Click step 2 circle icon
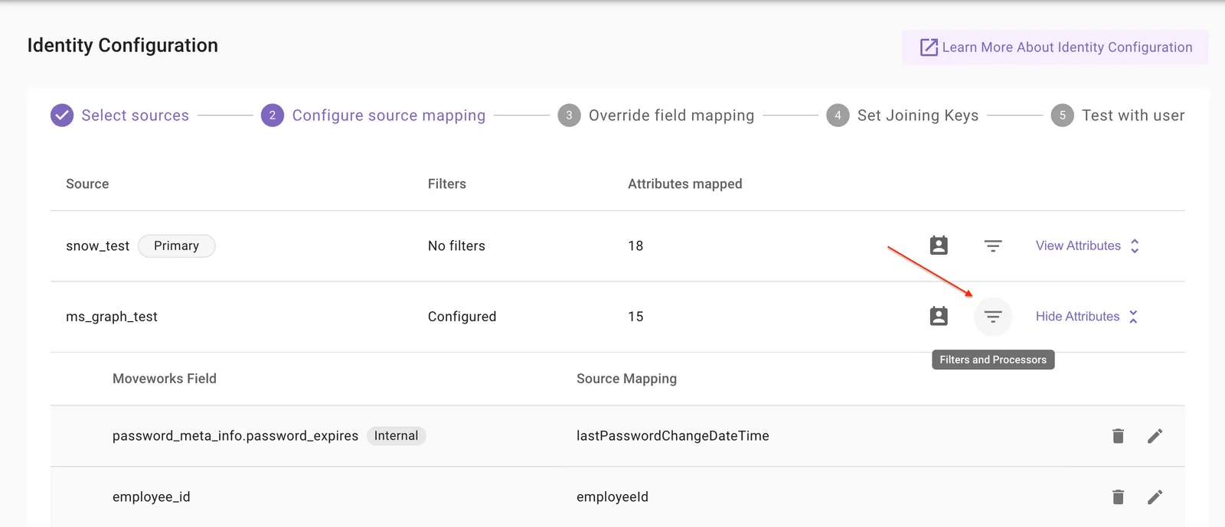 (x=273, y=115)
